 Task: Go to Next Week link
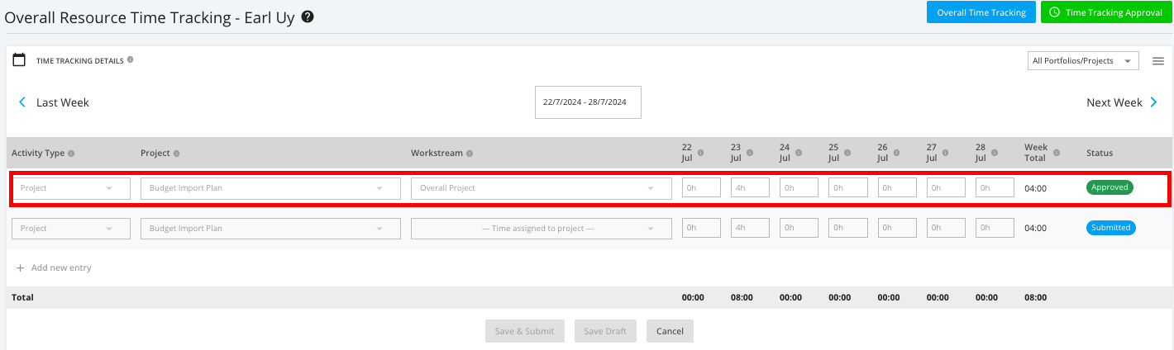(x=1114, y=102)
